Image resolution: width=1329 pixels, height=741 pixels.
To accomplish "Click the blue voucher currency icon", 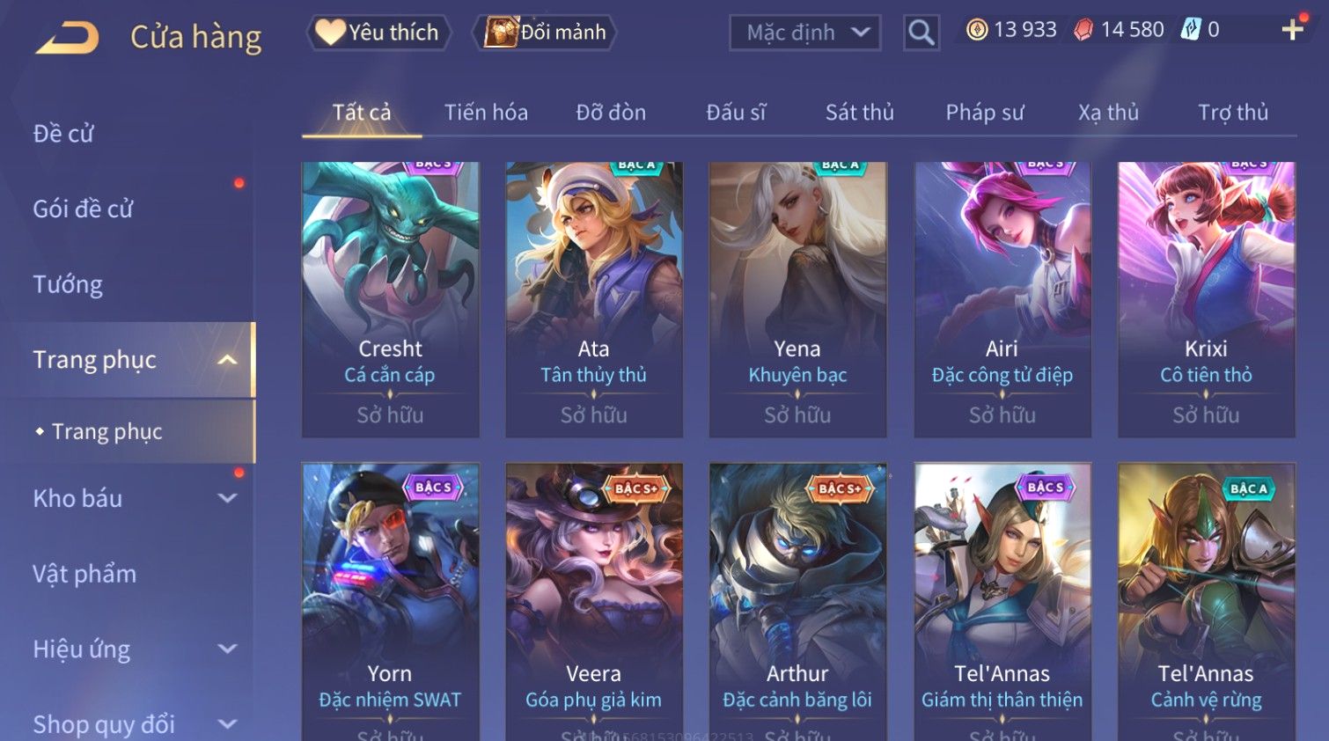I will 1191,29.
